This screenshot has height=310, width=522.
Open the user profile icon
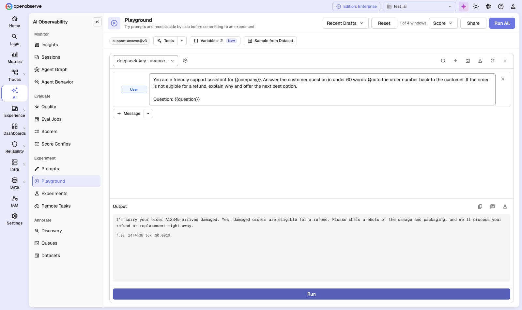[513, 7]
